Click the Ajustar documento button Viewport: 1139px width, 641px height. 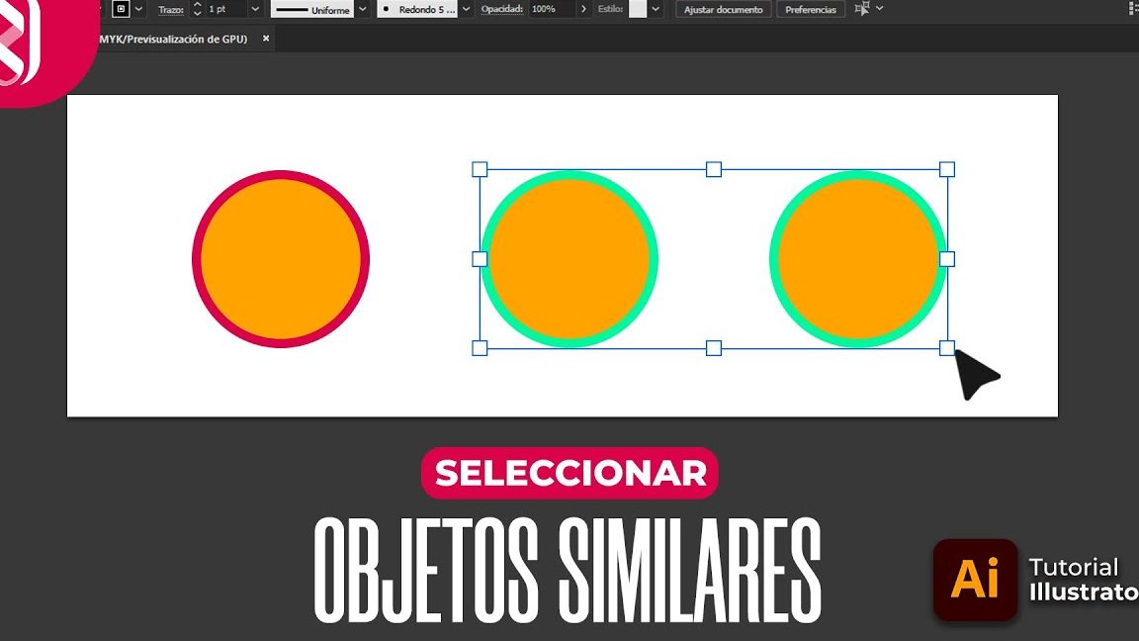point(724,10)
